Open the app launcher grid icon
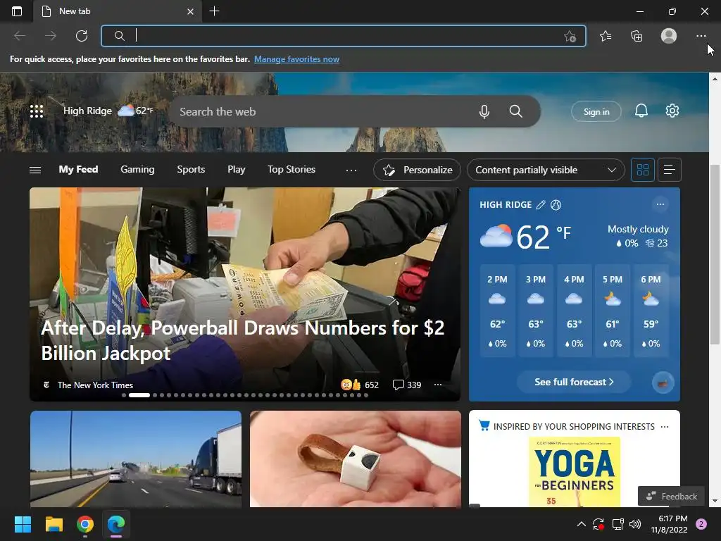The height and width of the screenshot is (541, 721). (x=37, y=111)
